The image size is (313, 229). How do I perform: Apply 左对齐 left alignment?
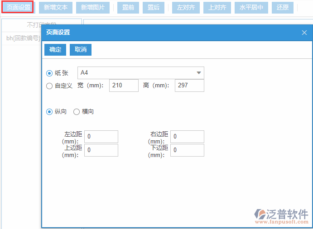tap(186, 8)
